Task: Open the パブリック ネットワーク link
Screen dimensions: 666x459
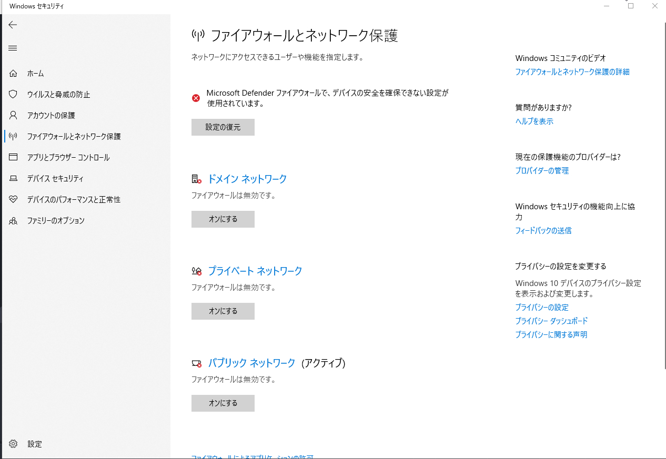Action: (x=251, y=363)
